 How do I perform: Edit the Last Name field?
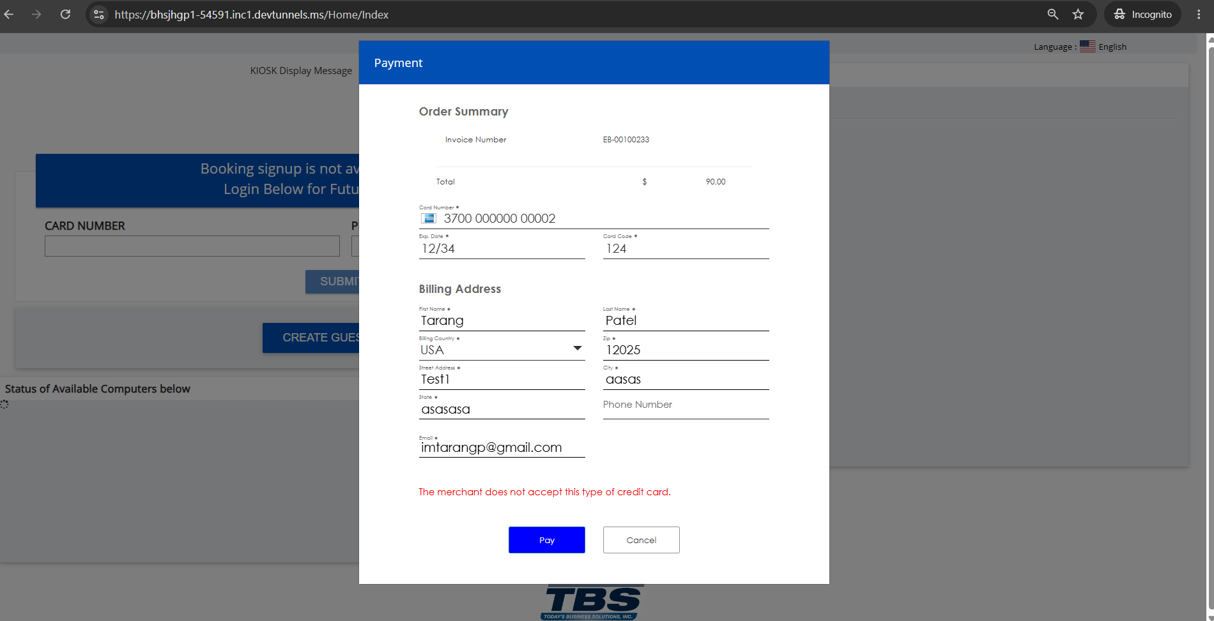686,320
